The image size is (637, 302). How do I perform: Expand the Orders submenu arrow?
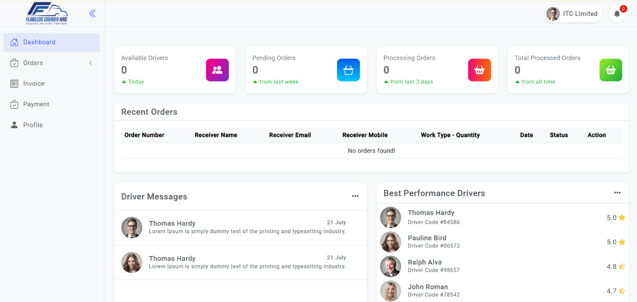pyautogui.click(x=91, y=63)
